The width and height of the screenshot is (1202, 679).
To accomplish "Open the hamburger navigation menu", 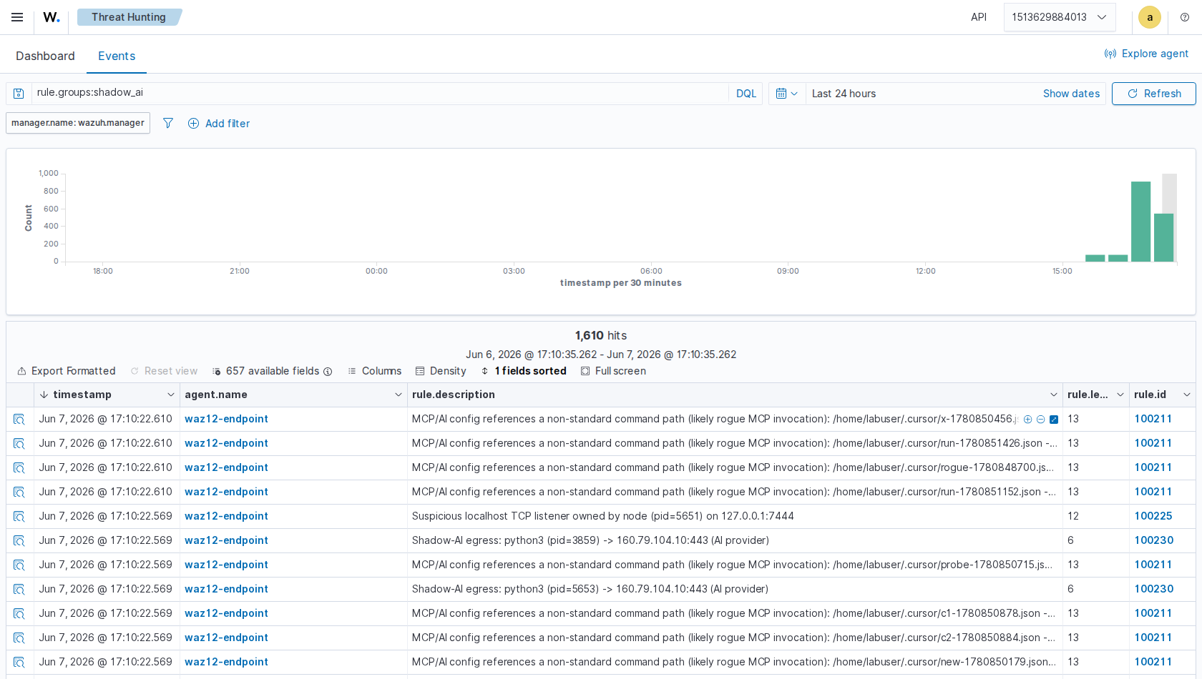I will (x=17, y=17).
